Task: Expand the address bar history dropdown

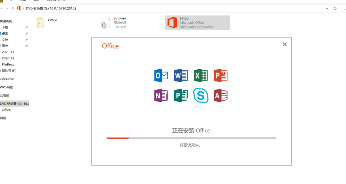Action: click(x=327, y=9)
